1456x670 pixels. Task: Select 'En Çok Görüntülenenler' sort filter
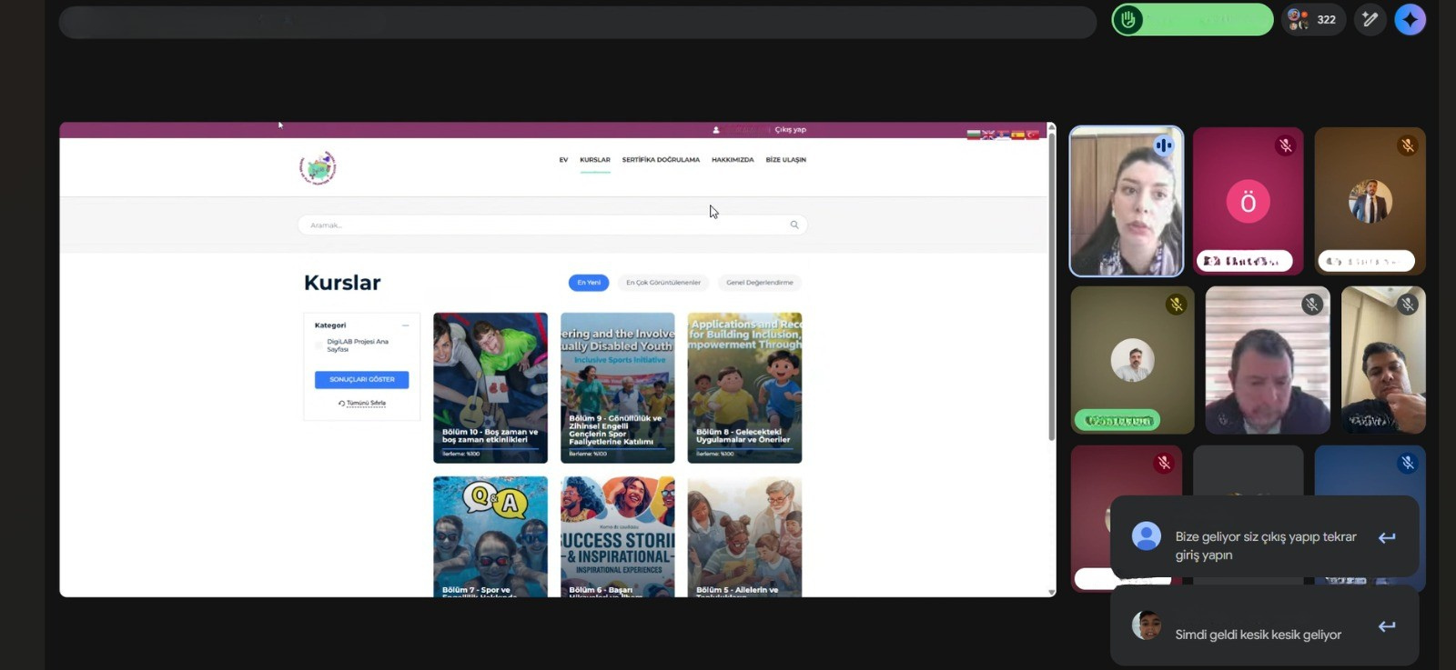663,283
